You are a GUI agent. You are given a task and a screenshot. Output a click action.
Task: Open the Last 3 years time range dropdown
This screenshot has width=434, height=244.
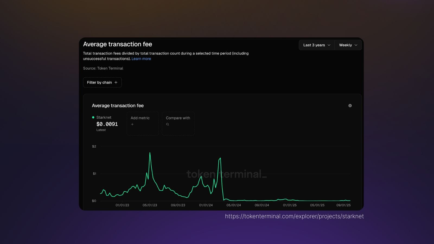tap(316, 45)
